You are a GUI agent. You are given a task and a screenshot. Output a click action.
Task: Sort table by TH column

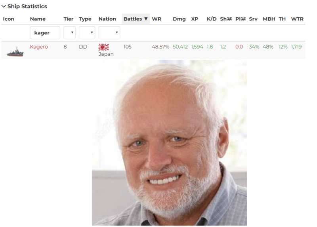282,19
